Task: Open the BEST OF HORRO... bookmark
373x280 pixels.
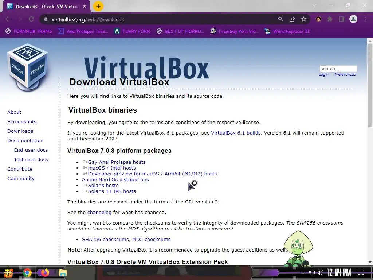Action: coord(180,31)
